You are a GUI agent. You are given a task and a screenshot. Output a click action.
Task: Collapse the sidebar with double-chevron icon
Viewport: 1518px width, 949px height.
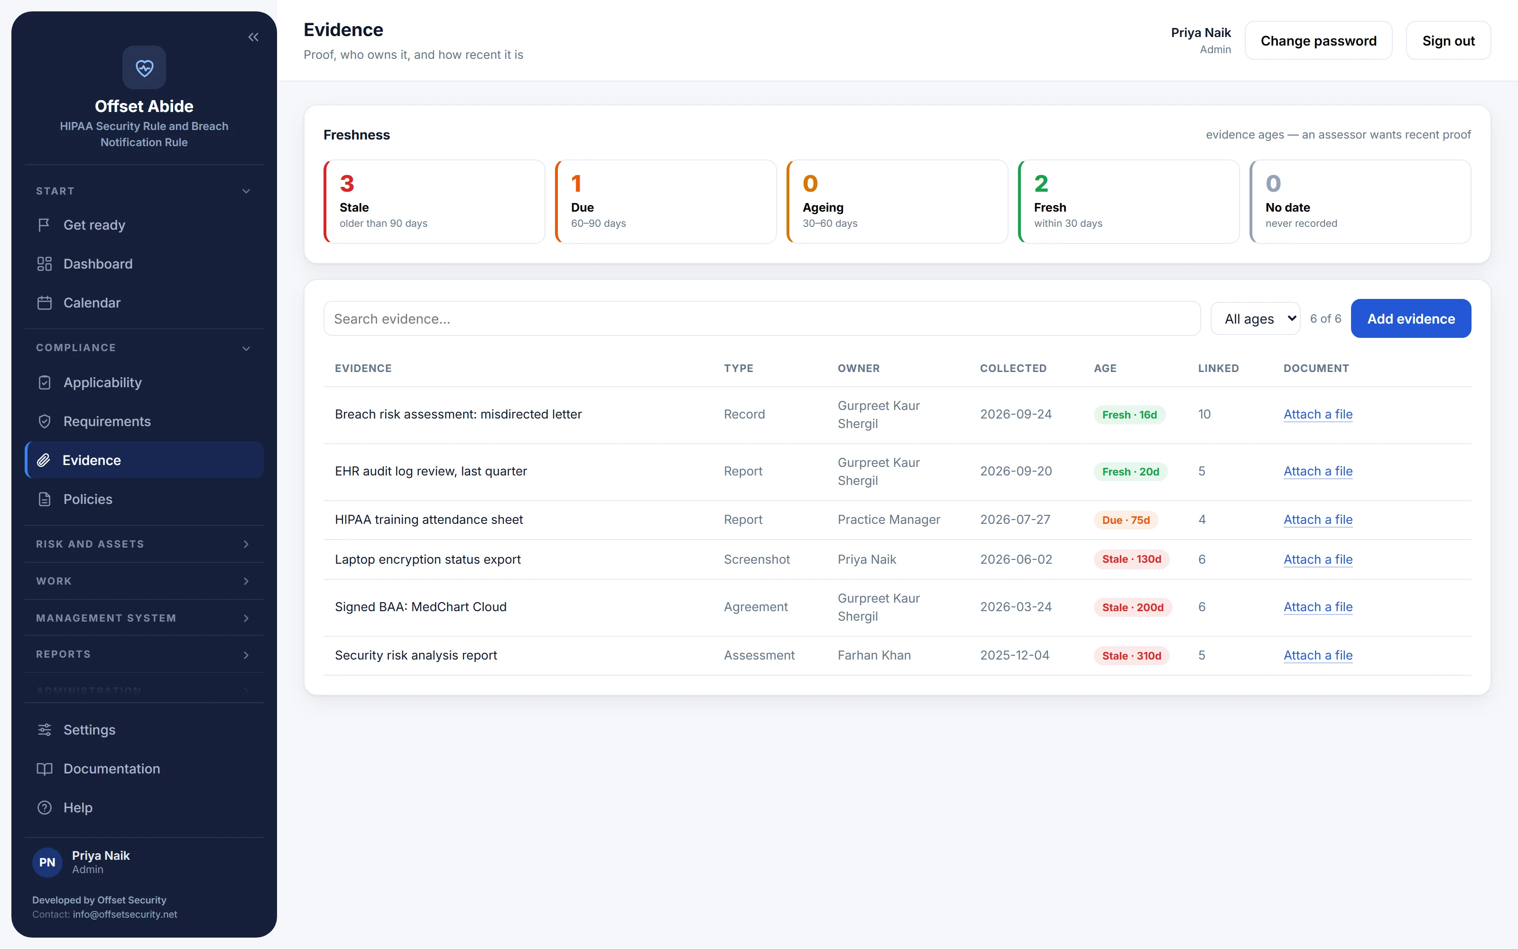point(253,37)
